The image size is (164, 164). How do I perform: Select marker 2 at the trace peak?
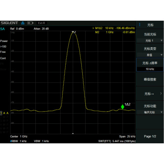(74, 32)
